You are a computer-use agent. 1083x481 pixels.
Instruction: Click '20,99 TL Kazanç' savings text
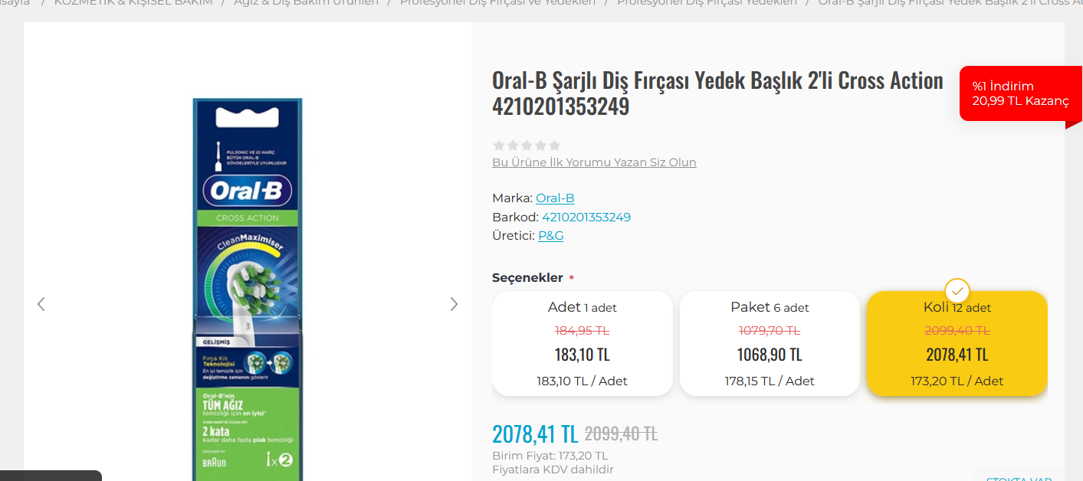1020,101
